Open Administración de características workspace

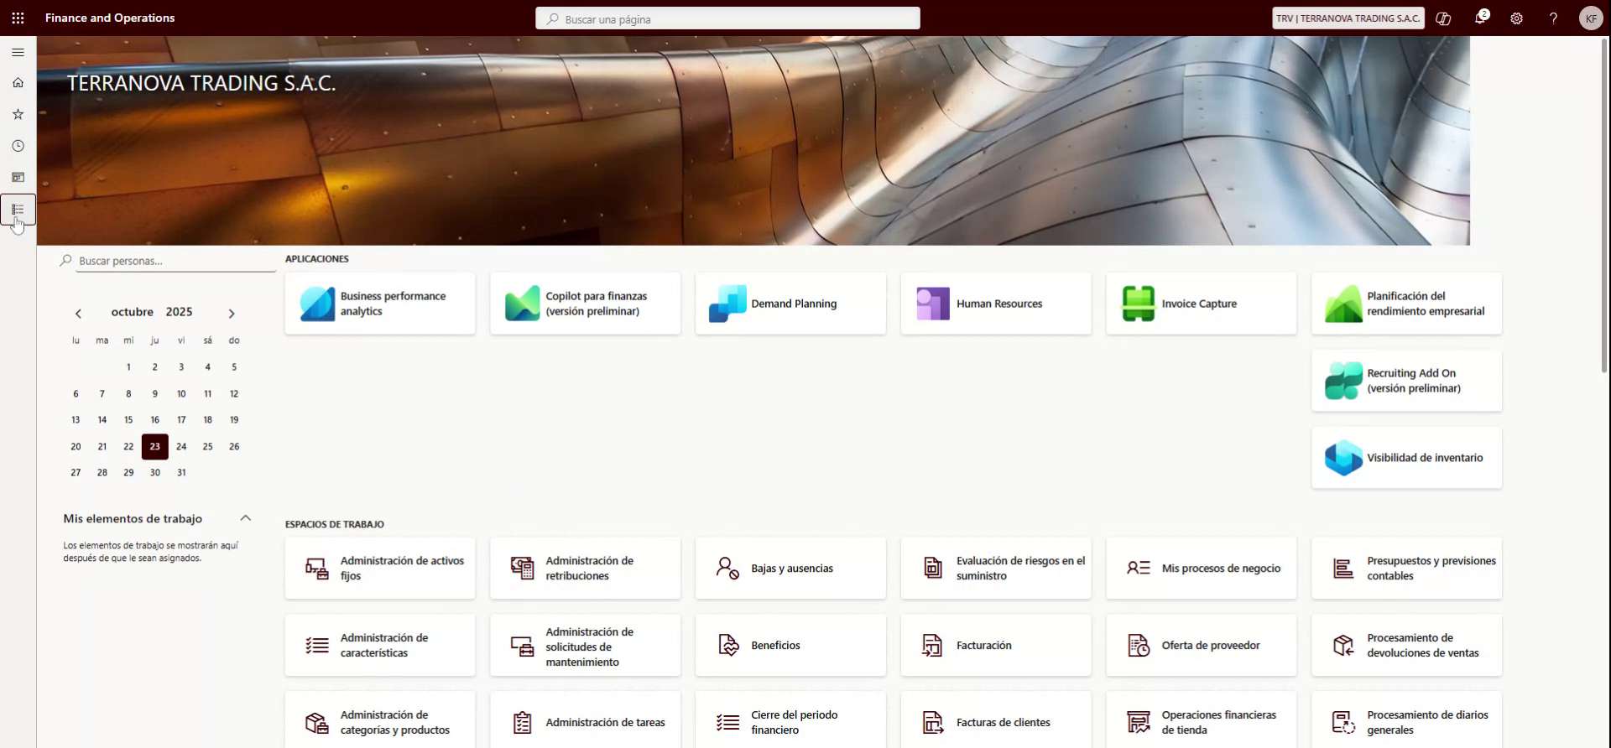(380, 646)
